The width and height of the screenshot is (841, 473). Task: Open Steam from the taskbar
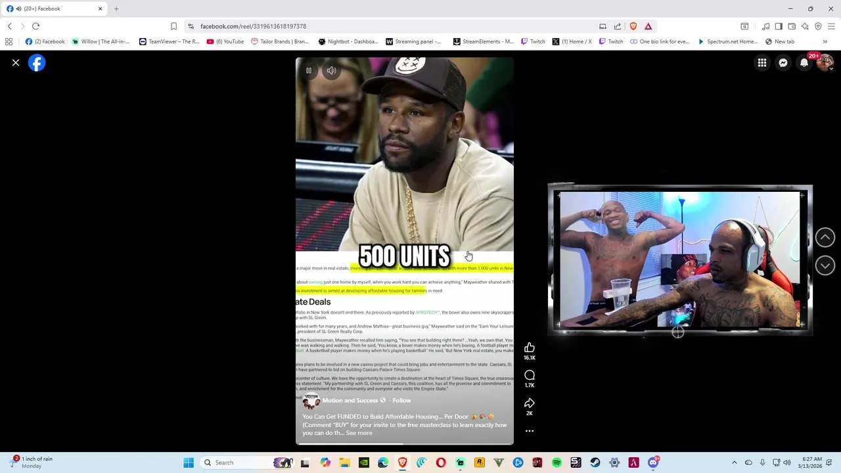595,462
